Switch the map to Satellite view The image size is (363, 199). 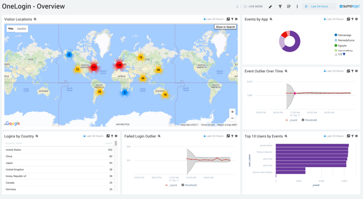tap(22, 29)
